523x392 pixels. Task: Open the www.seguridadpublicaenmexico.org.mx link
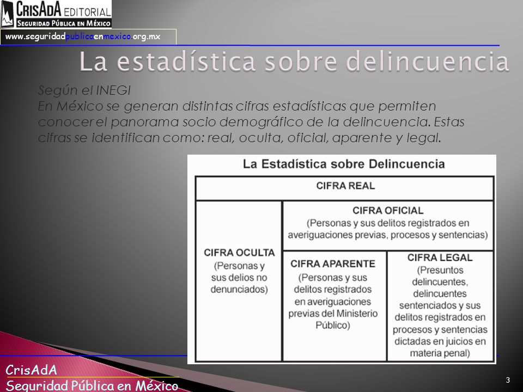coord(83,36)
